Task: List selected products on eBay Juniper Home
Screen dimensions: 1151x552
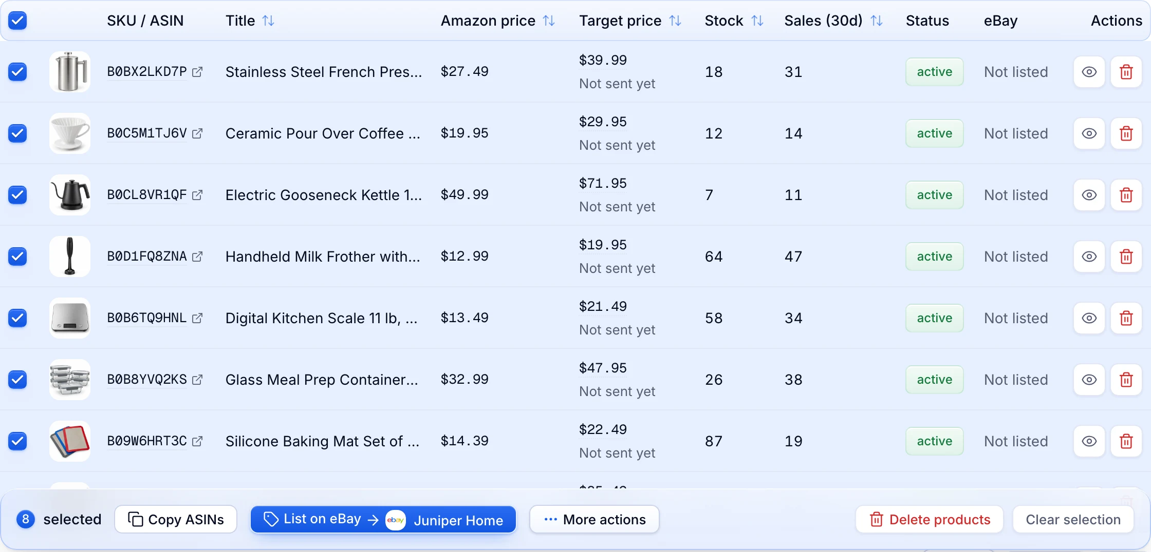Action: tap(383, 520)
